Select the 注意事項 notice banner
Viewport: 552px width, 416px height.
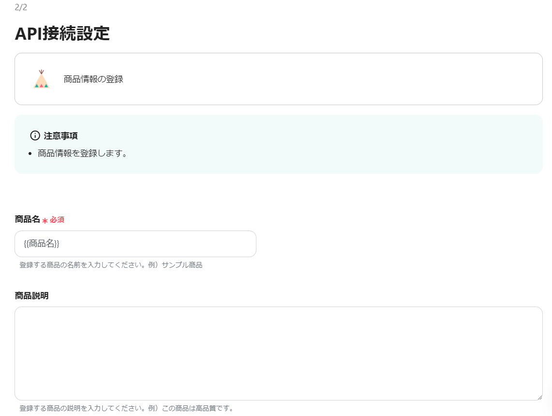pos(279,144)
